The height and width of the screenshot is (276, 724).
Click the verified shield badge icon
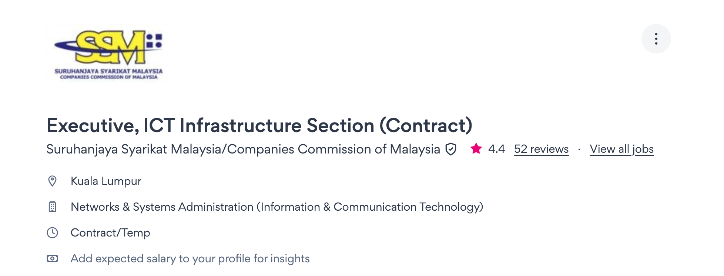(451, 149)
